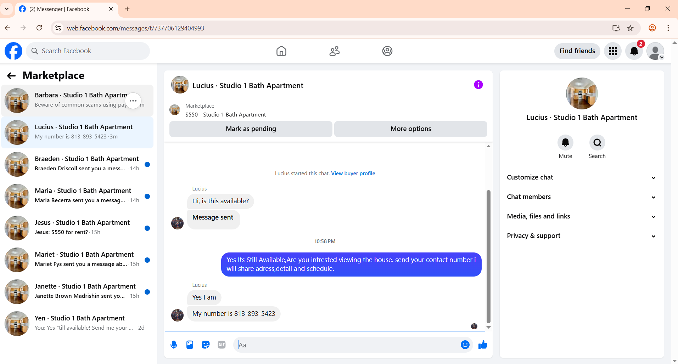Open the Facebook logo home link
Viewport: 678px width, 364px height.
(13, 51)
